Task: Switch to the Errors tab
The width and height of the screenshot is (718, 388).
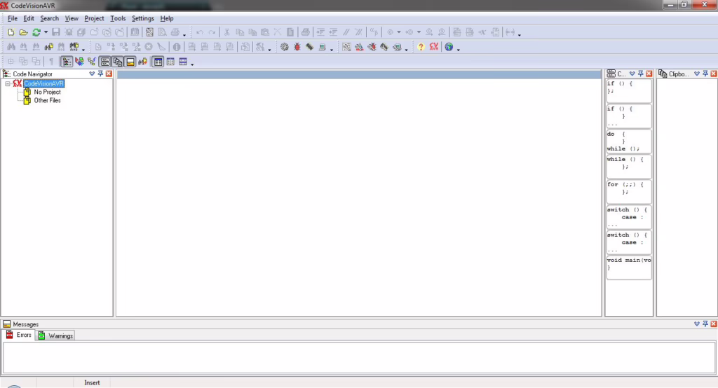Action: (19, 335)
